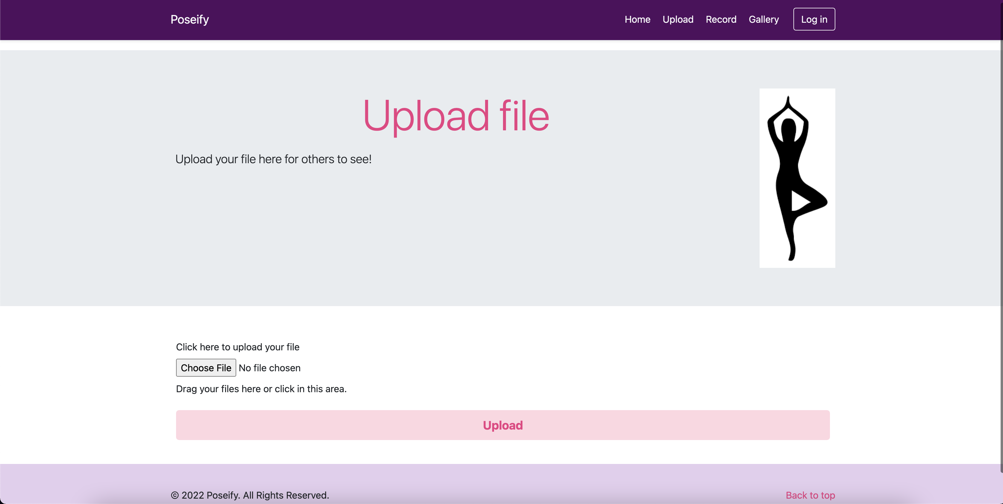This screenshot has height=504, width=1003.
Task: Click the "Drag your files here" hint text
Action: coord(261,389)
